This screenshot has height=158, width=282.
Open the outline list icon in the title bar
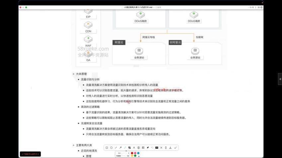coord(259,7)
